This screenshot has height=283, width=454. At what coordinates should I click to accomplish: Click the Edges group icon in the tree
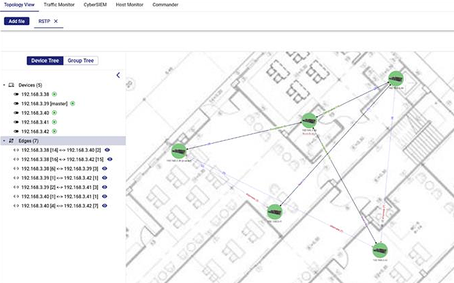[x=11, y=140]
